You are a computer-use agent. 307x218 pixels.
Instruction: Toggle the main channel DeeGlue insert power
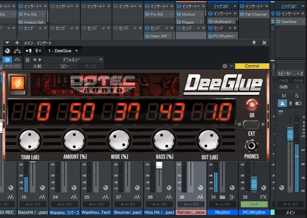[278, 22]
